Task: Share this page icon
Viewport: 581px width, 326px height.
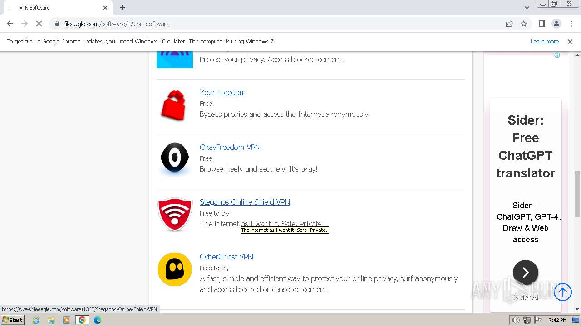Action: tap(509, 24)
